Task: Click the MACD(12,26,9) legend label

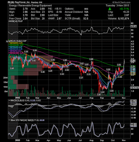Action: [x=17, y=100]
